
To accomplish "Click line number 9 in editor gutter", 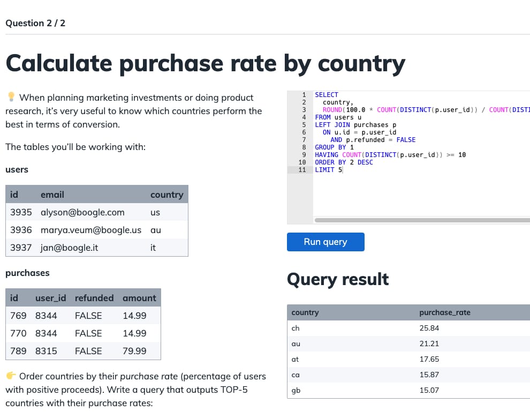I will tap(304, 155).
